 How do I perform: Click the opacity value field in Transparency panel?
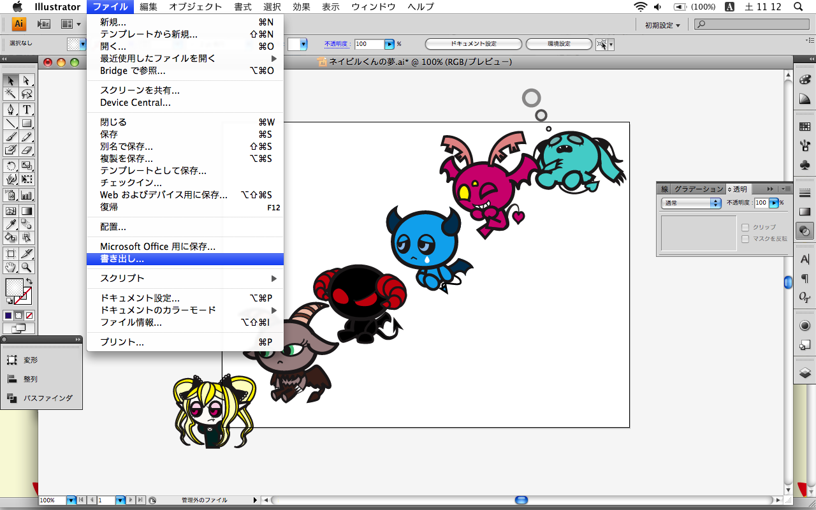coord(762,203)
